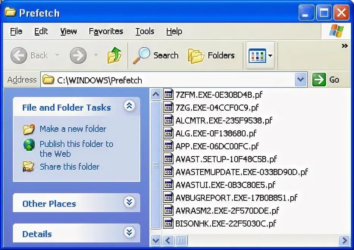The image size is (354, 250).
Task: Select file name ALG.EXE-0F138680.pf
Action: click(x=216, y=133)
